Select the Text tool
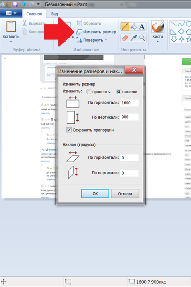The image size is (191, 287). 142,26
